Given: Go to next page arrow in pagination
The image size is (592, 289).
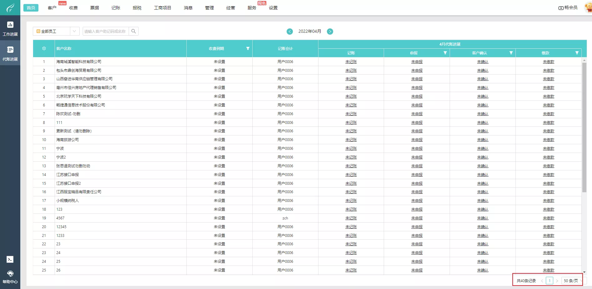Looking at the screenshot, I should (x=557, y=281).
